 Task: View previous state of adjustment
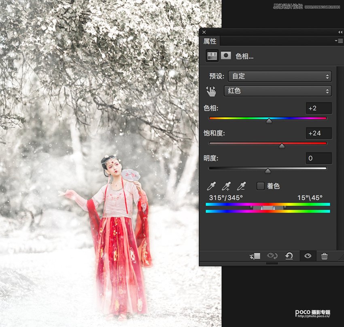tap(272, 256)
